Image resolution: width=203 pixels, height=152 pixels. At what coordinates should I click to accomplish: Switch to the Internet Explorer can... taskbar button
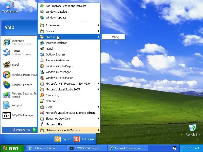pyautogui.click(x=128, y=148)
